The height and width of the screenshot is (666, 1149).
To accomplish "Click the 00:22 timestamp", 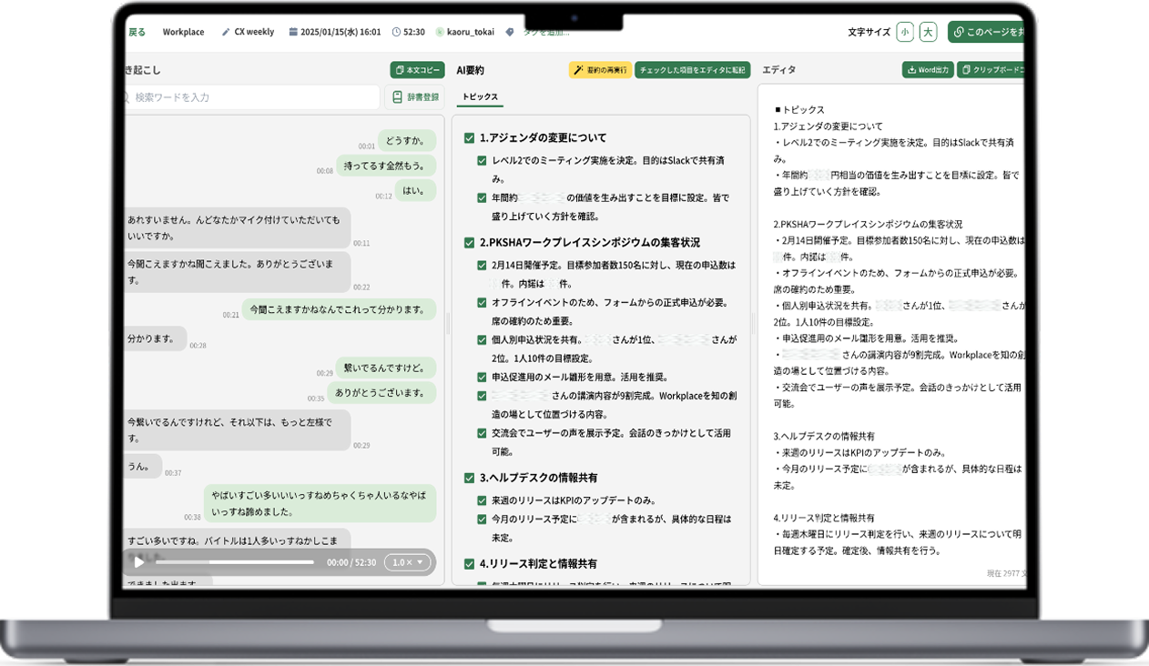I will coord(362,287).
